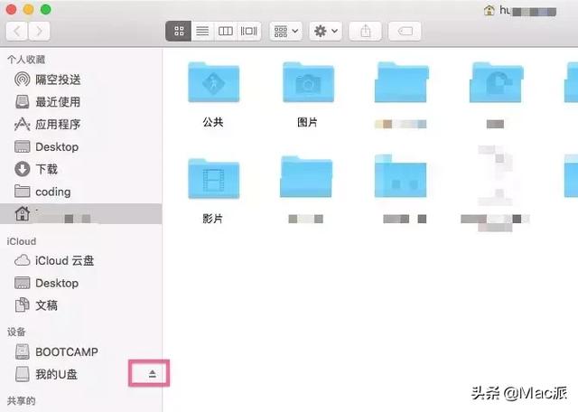
Task: Go forward with the right arrow
Action: pyautogui.click(x=39, y=31)
